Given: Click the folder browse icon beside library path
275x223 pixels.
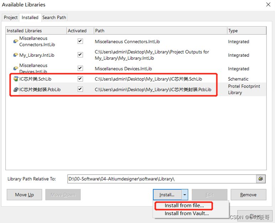Looking at the screenshot, I should click(x=261, y=179).
